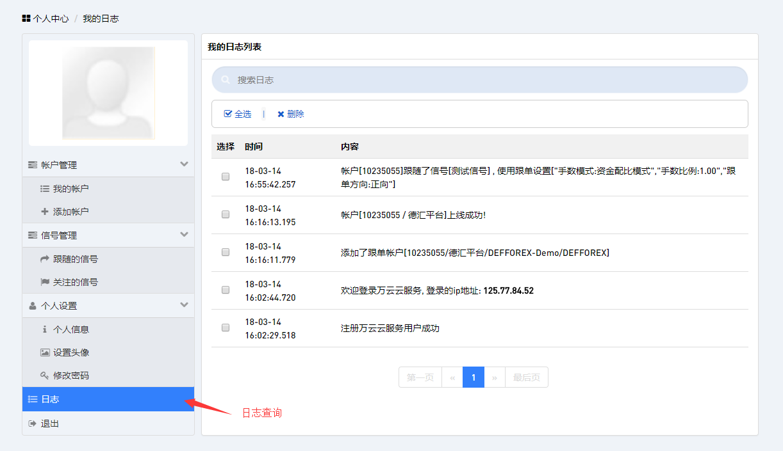Collapse the 帐户管理 section chevron

coord(185,164)
